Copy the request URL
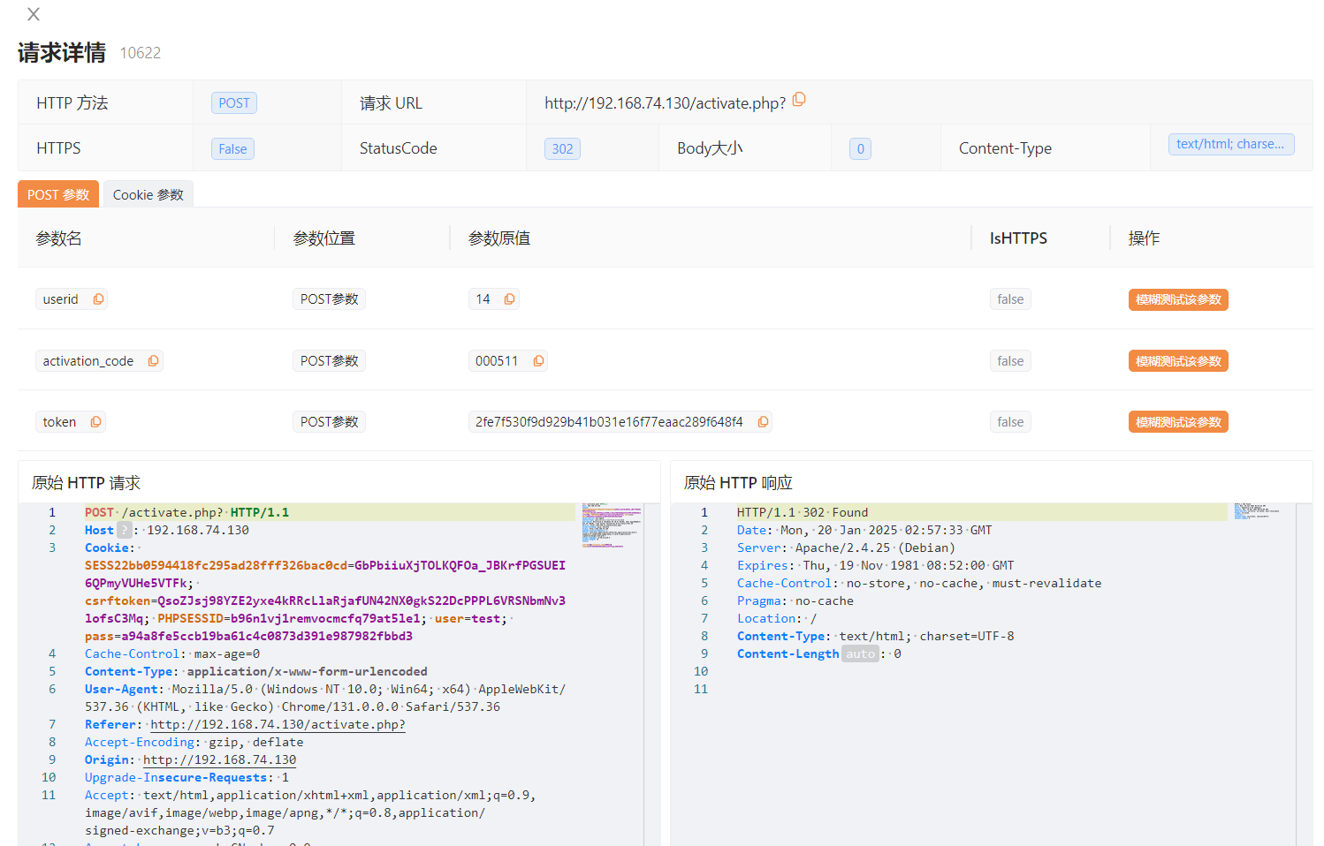Screen dimensions: 1324x846 pos(799,100)
